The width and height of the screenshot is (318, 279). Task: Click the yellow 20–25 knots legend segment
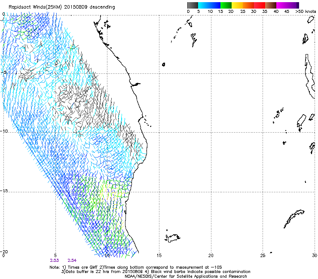click(237, 5)
